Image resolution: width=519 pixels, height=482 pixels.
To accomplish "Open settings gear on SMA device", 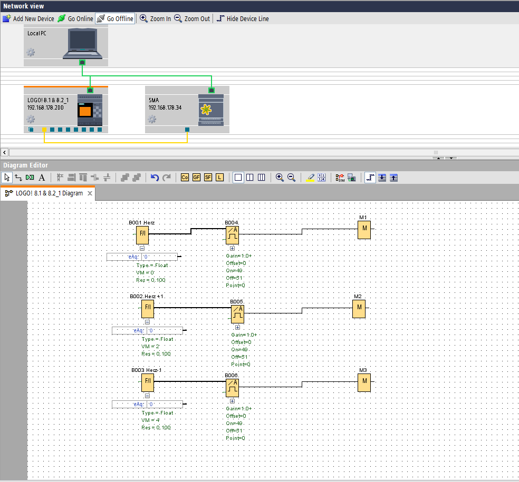I will [x=152, y=119].
